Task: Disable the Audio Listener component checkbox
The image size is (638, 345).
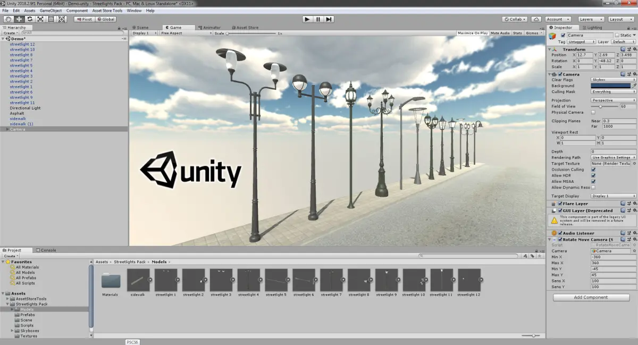Action: pos(559,233)
